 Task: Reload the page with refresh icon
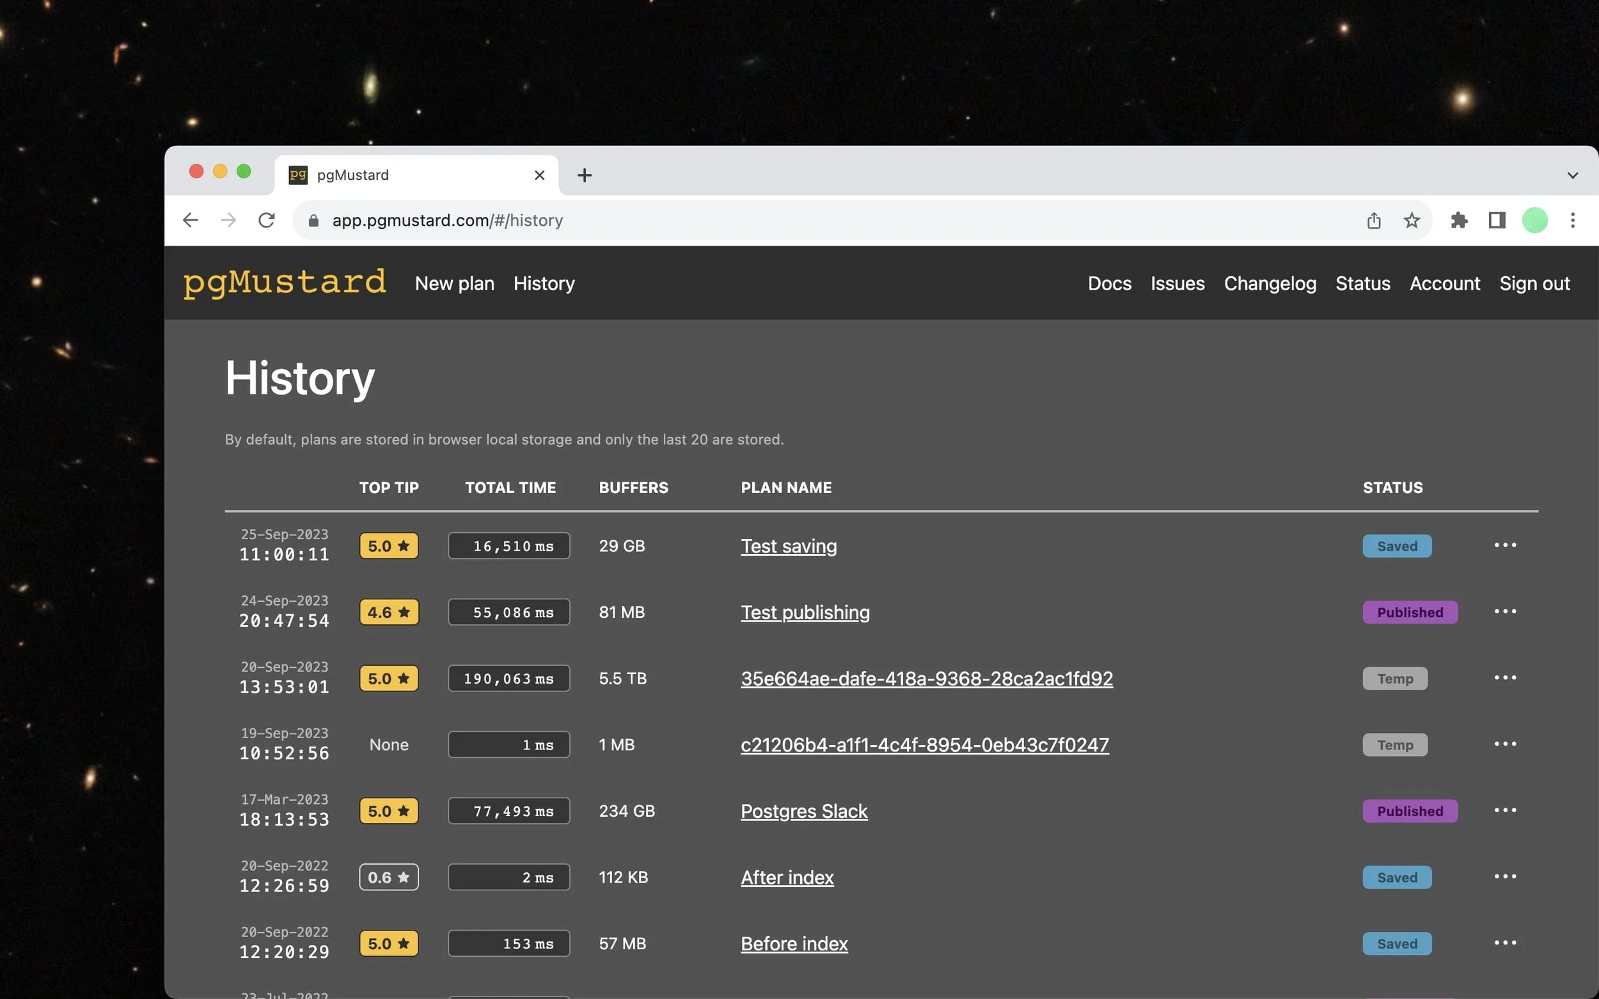[x=266, y=220]
